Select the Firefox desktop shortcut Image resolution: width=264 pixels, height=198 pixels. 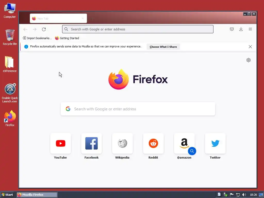[10, 118]
